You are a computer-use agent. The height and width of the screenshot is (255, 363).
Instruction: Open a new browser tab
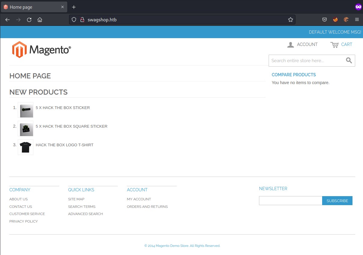point(74,7)
